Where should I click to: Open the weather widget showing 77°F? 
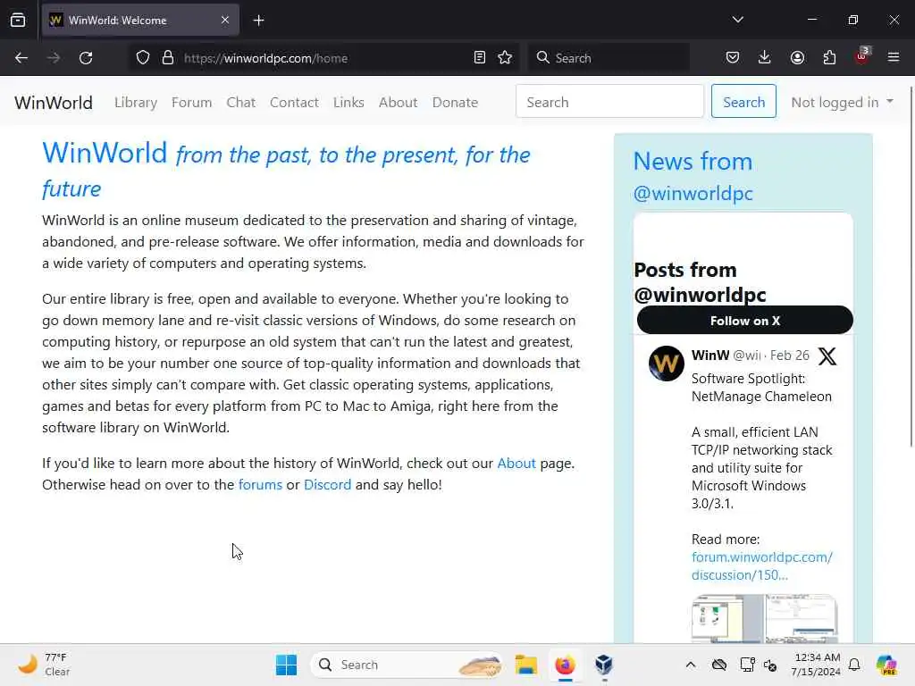[44, 665]
